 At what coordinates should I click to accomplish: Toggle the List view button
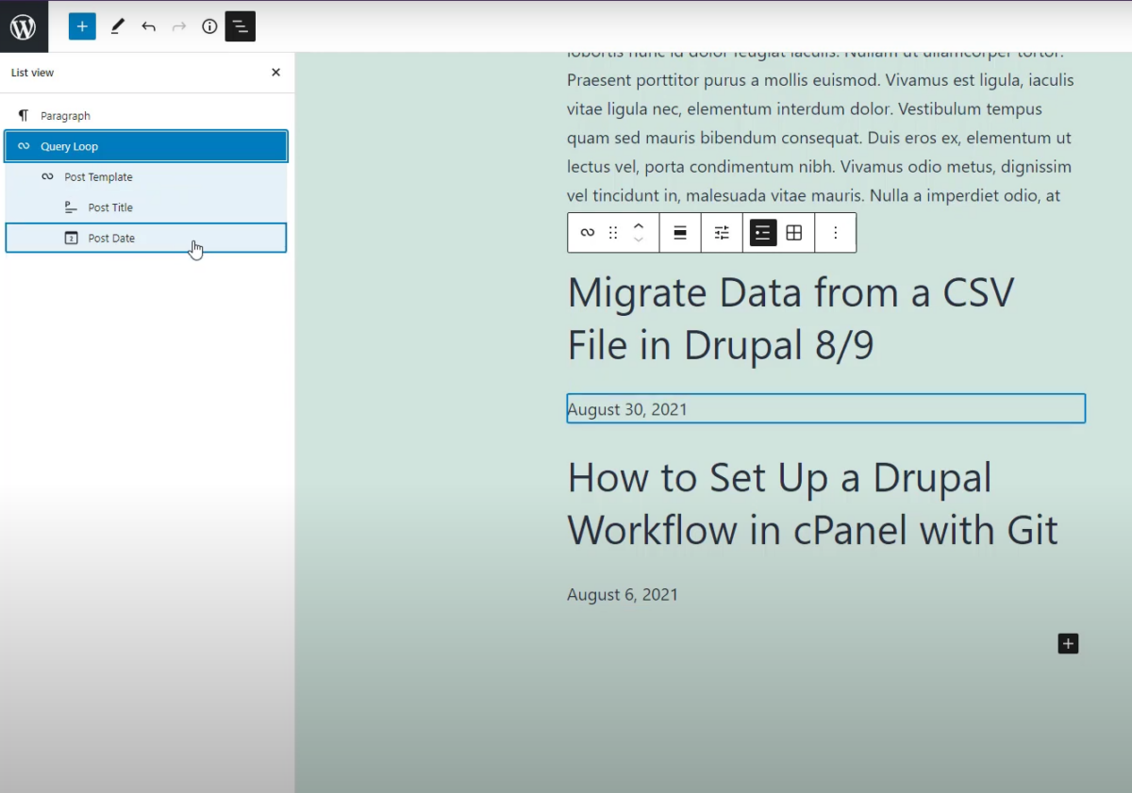point(241,26)
